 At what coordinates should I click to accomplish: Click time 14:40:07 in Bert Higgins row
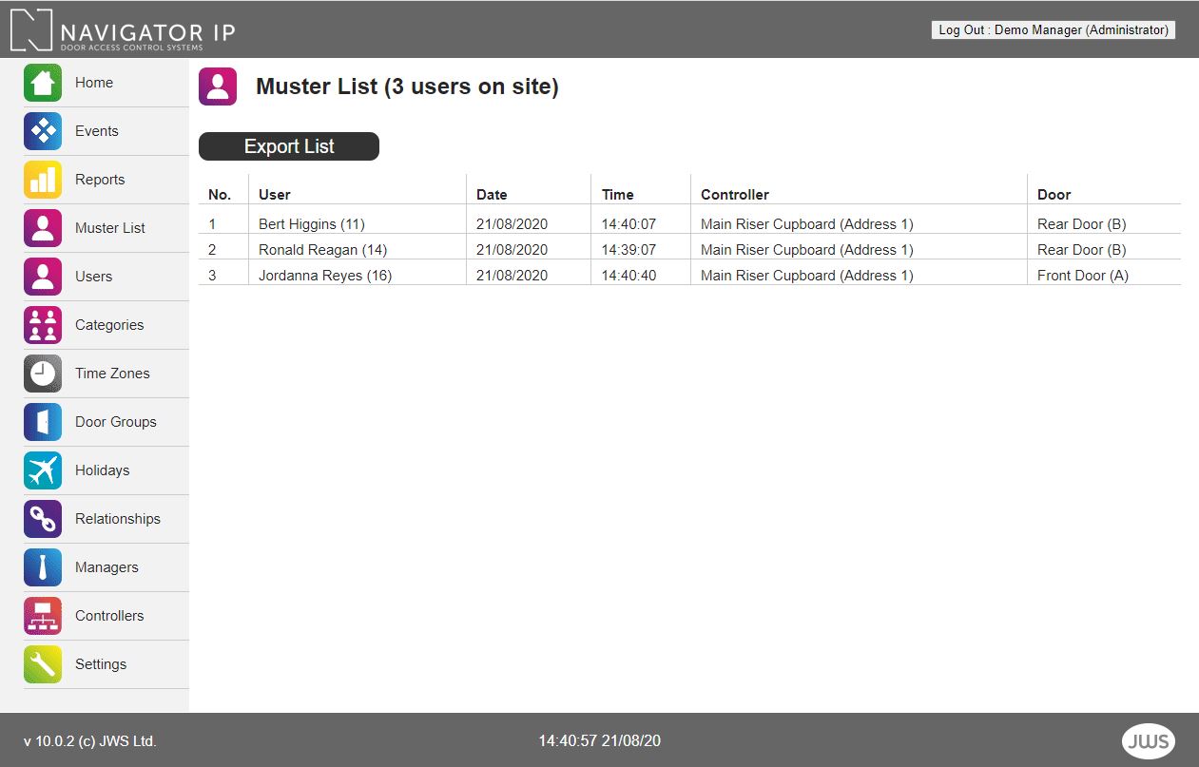coord(629,224)
